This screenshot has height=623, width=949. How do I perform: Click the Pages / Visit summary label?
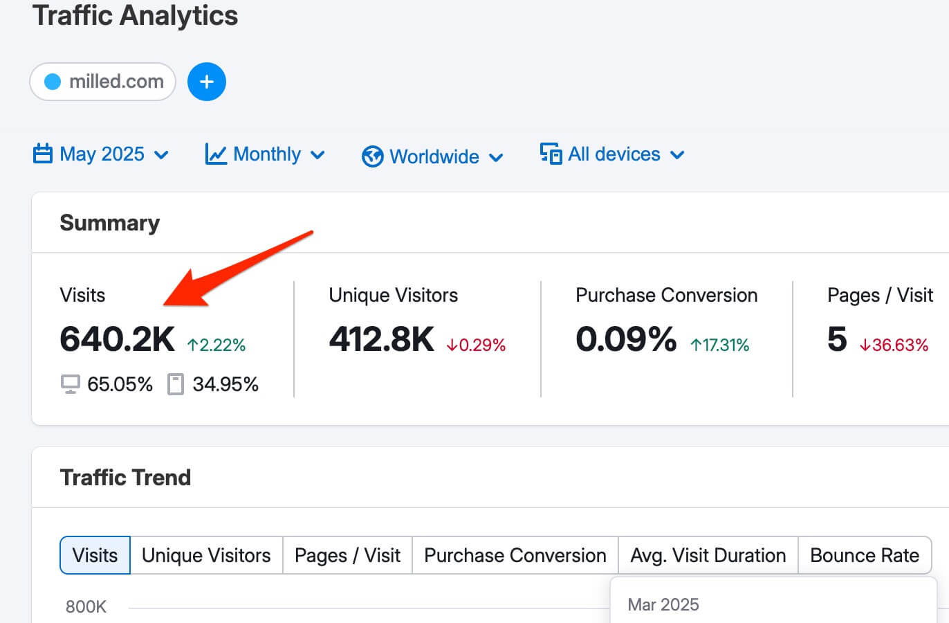click(881, 296)
